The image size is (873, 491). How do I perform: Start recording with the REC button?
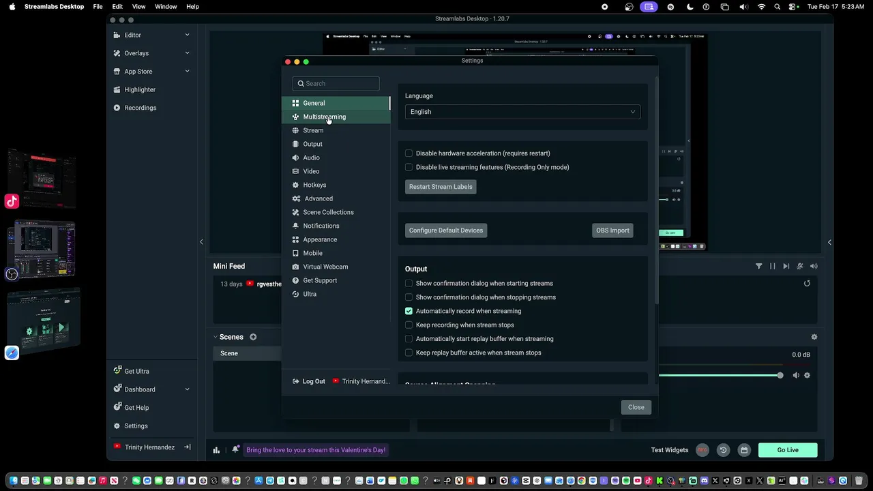point(702,450)
